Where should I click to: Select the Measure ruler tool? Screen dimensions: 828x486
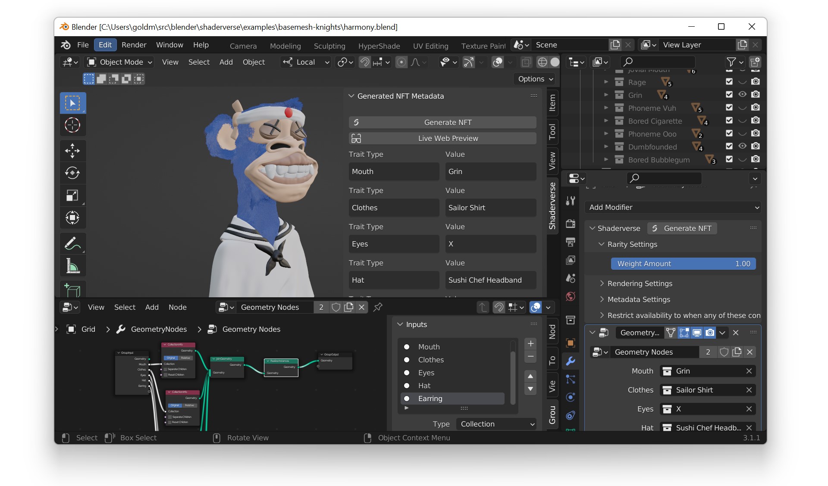tap(72, 266)
